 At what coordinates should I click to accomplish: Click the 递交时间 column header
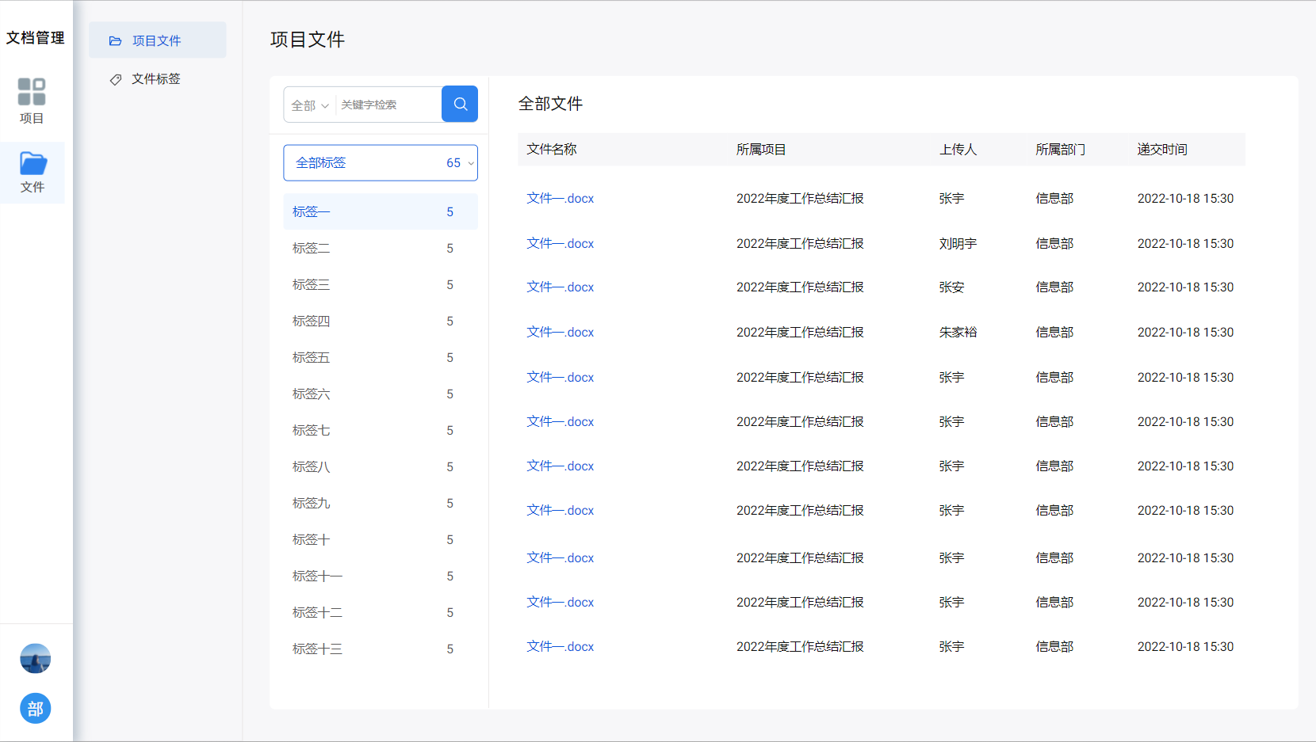[1161, 150]
